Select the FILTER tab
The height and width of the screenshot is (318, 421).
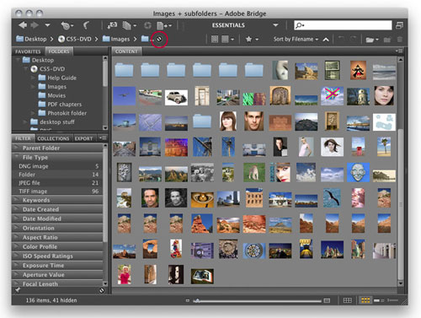(23, 138)
